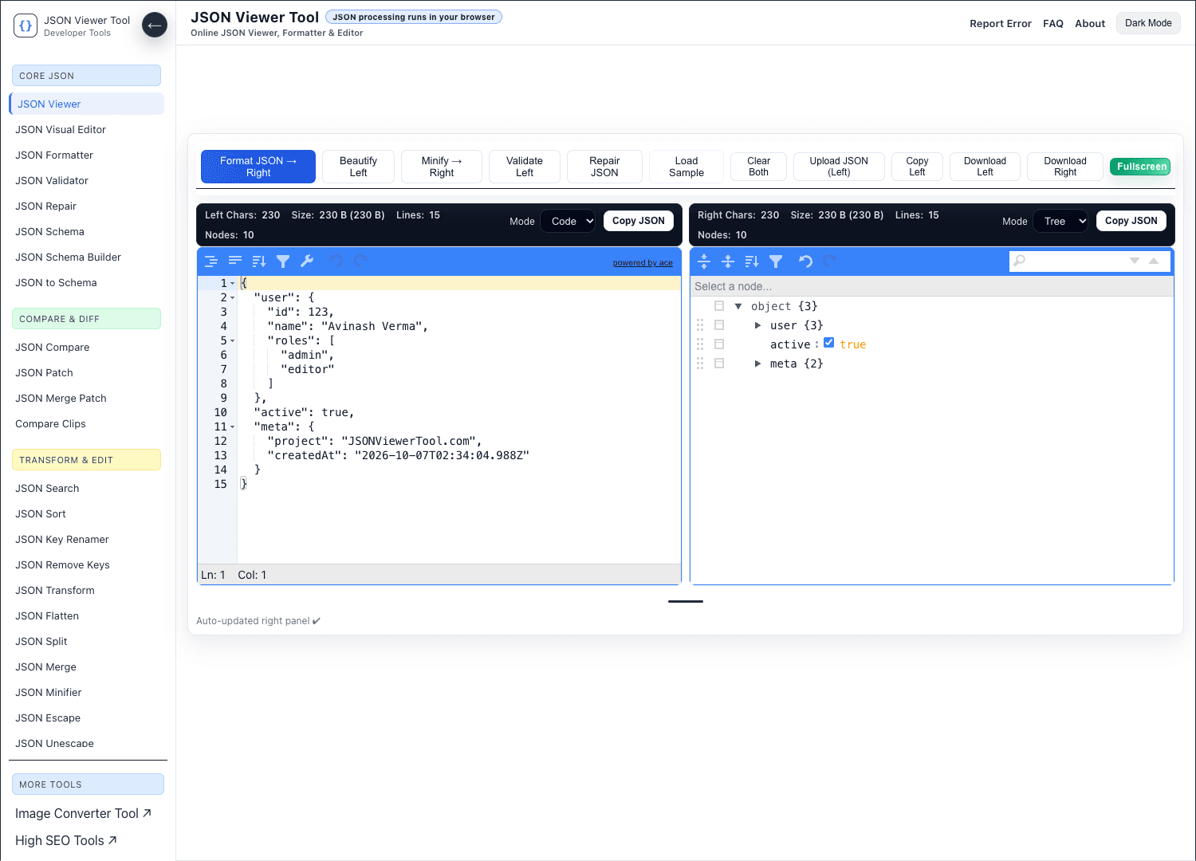Click the JSON Viewer Tool braces logo
Image resolution: width=1196 pixels, height=861 pixels.
coord(26,26)
